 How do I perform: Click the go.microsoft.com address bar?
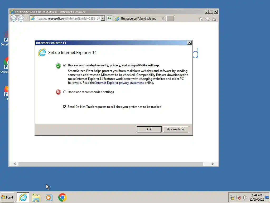click(65, 19)
